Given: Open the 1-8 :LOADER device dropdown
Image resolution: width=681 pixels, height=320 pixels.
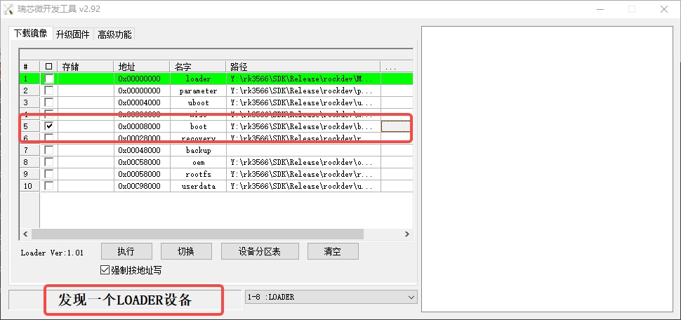Looking at the screenshot, I should coord(331,297).
